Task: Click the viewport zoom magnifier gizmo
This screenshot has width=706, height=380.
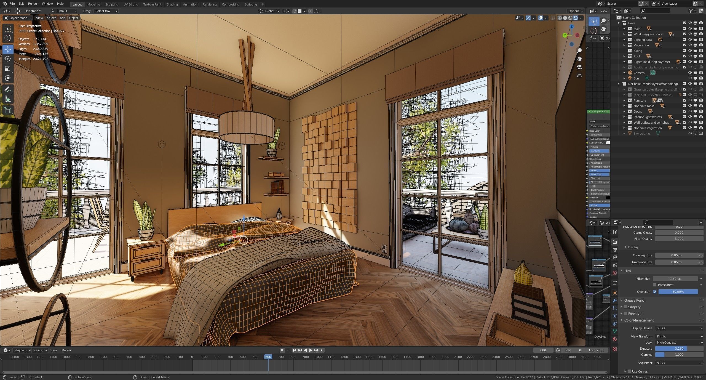Action: [579, 51]
